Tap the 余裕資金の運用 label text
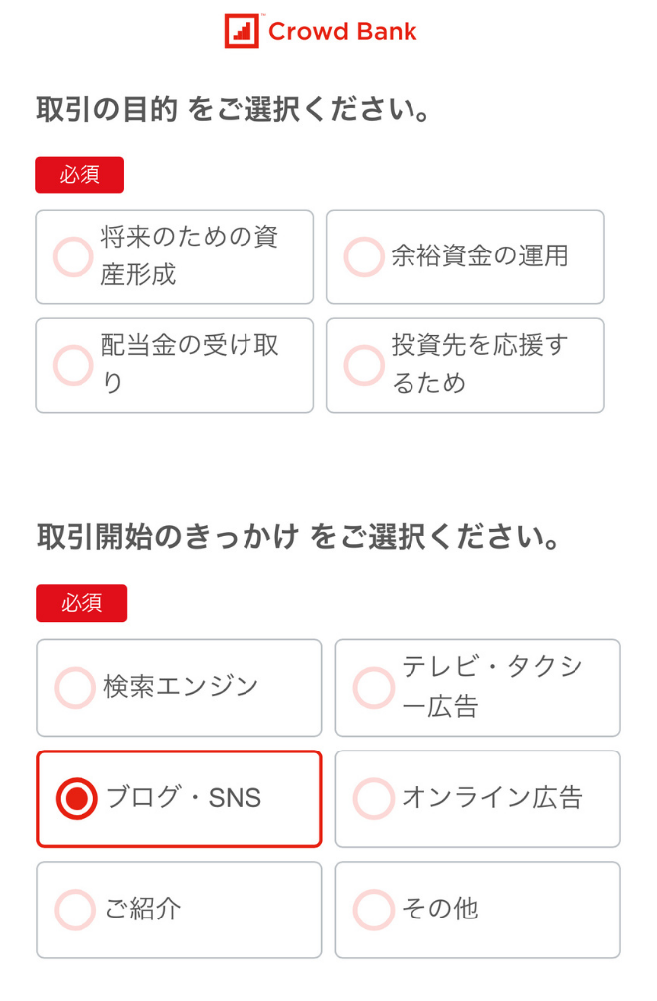The width and height of the screenshot is (657, 1001). (479, 256)
